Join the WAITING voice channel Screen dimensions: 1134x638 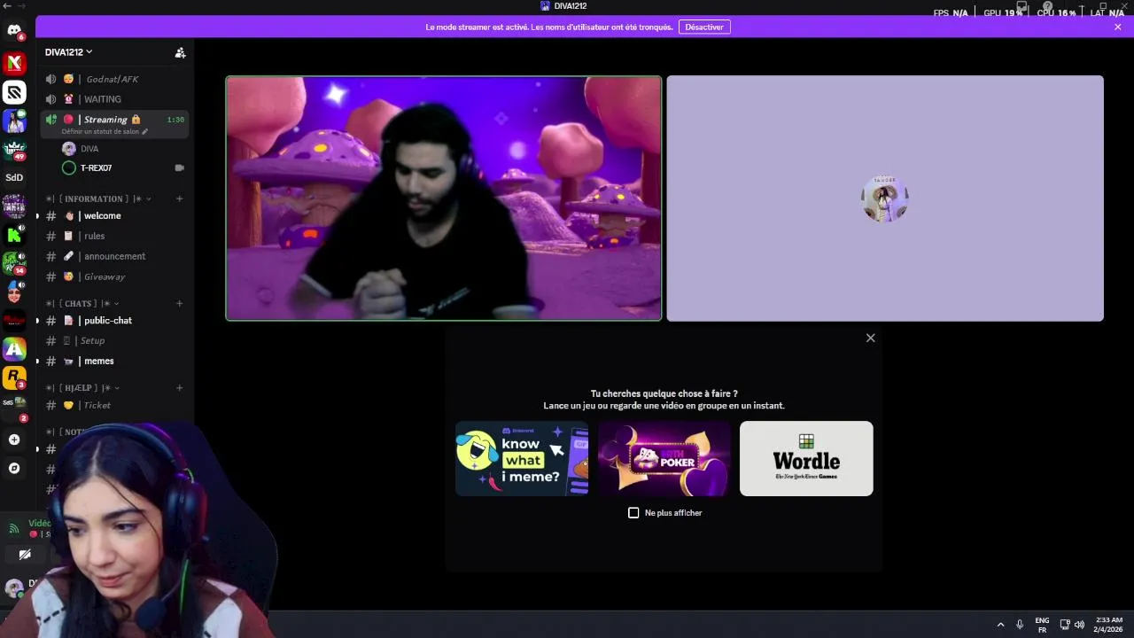[113, 99]
